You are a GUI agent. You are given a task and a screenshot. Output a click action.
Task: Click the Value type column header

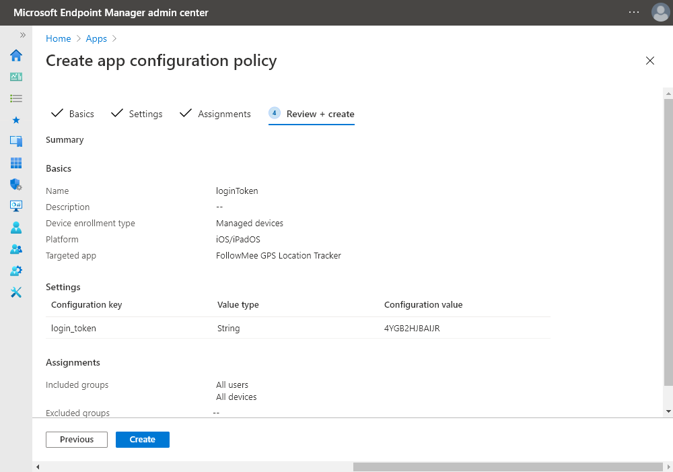pyautogui.click(x=238, y=304)
